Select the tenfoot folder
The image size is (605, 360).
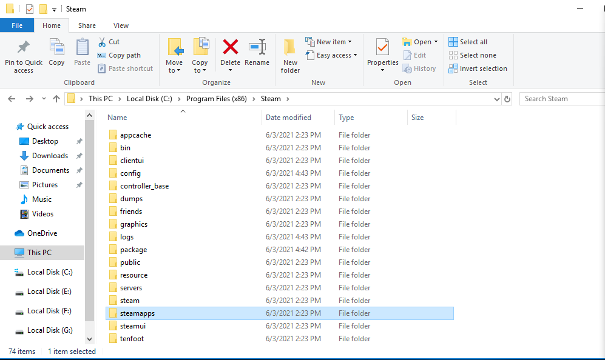pyautogui.click(x=280, y=338)
